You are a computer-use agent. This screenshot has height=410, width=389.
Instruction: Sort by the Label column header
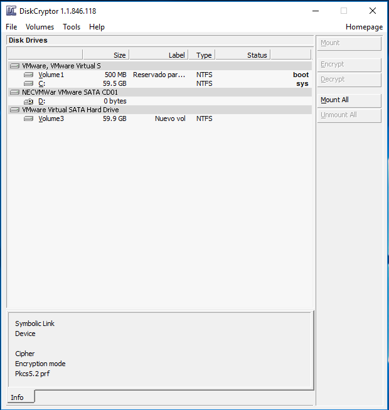tap(159, 55)
